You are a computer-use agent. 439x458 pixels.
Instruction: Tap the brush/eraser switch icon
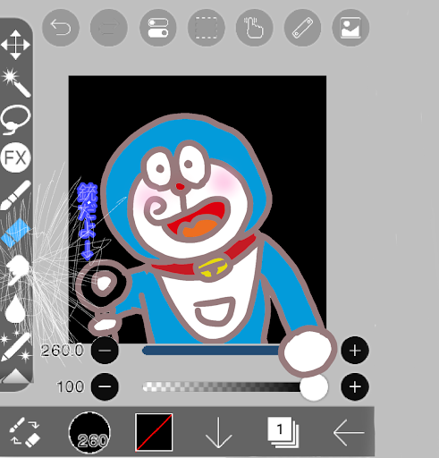[x=24, y=432]
